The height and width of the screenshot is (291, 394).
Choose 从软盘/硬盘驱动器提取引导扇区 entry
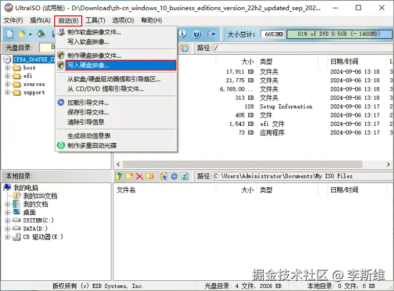click(x=117, y=79)
